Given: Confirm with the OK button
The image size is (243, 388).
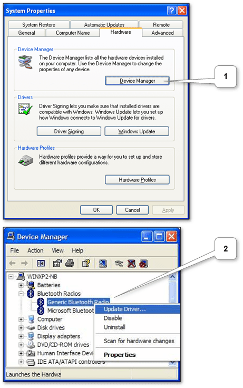Looking at the screenshot, I should (x=96, y=210).
